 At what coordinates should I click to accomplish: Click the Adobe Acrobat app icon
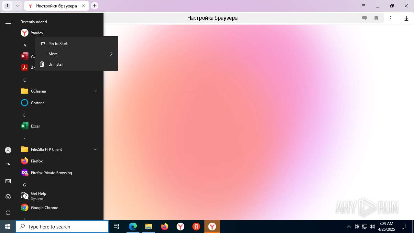[25, 68]
